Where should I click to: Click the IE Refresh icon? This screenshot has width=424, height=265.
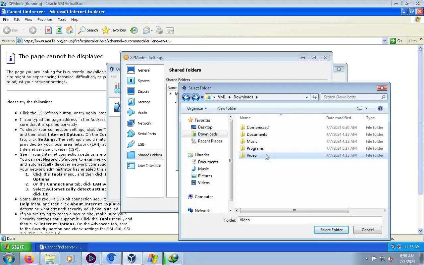click(59, 30)
